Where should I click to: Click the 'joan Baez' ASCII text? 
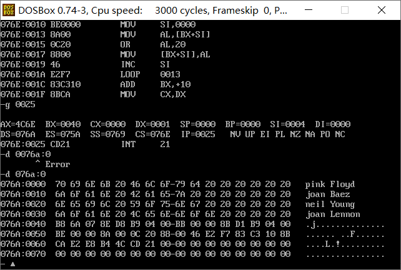(327, 194)
